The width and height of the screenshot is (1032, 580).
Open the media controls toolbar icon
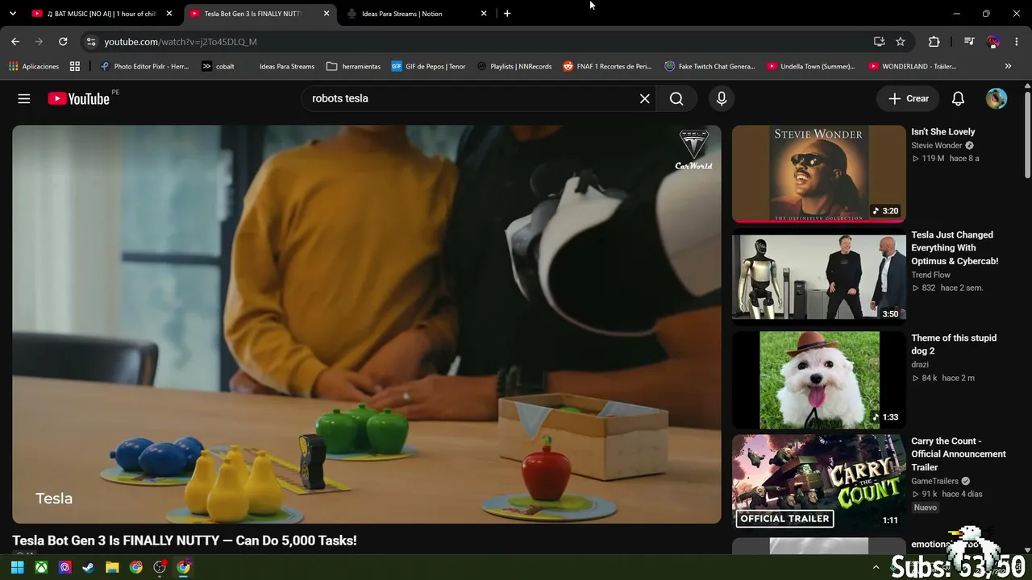(969, 42)
